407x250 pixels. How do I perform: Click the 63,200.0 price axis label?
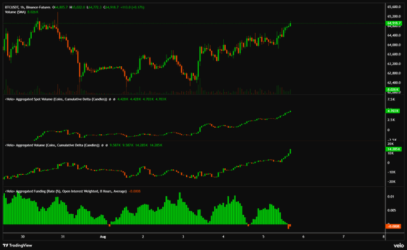pyautogui.click(x=394, y=64)
